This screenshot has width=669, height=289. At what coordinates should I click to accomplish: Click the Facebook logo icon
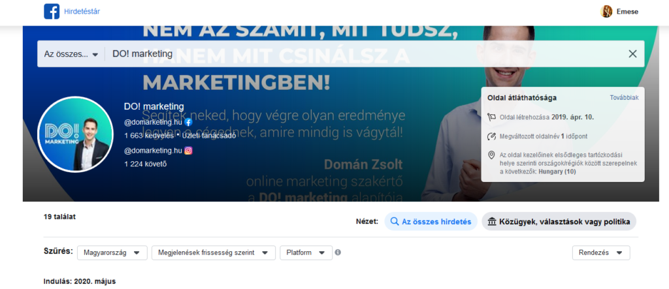pyautogui.click(x=52, y=12)
